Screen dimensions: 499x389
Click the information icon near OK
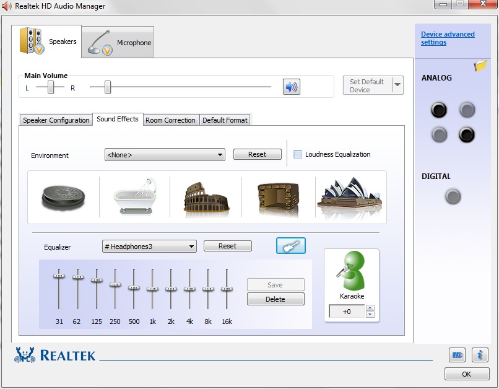[x=480, y=355]
